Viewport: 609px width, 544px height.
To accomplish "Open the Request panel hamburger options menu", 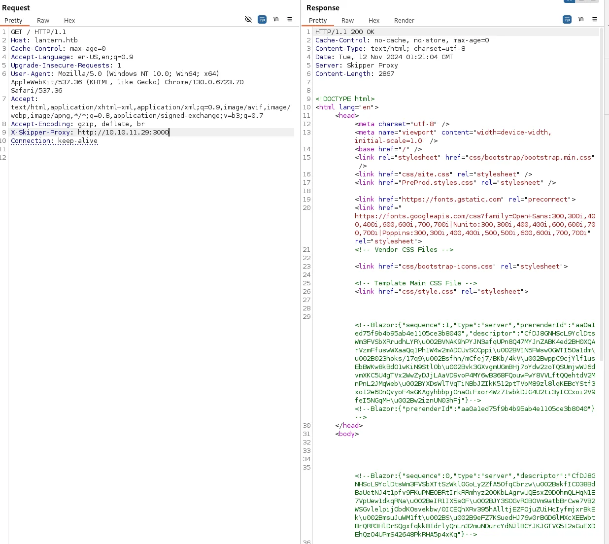I will click(x=290, y=19).
